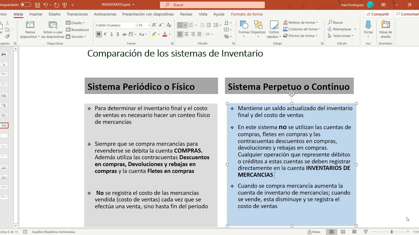Viewport: 419px width, 235px height.
Task: Expand the bullets list dropdown
Action: pos(185,25)
